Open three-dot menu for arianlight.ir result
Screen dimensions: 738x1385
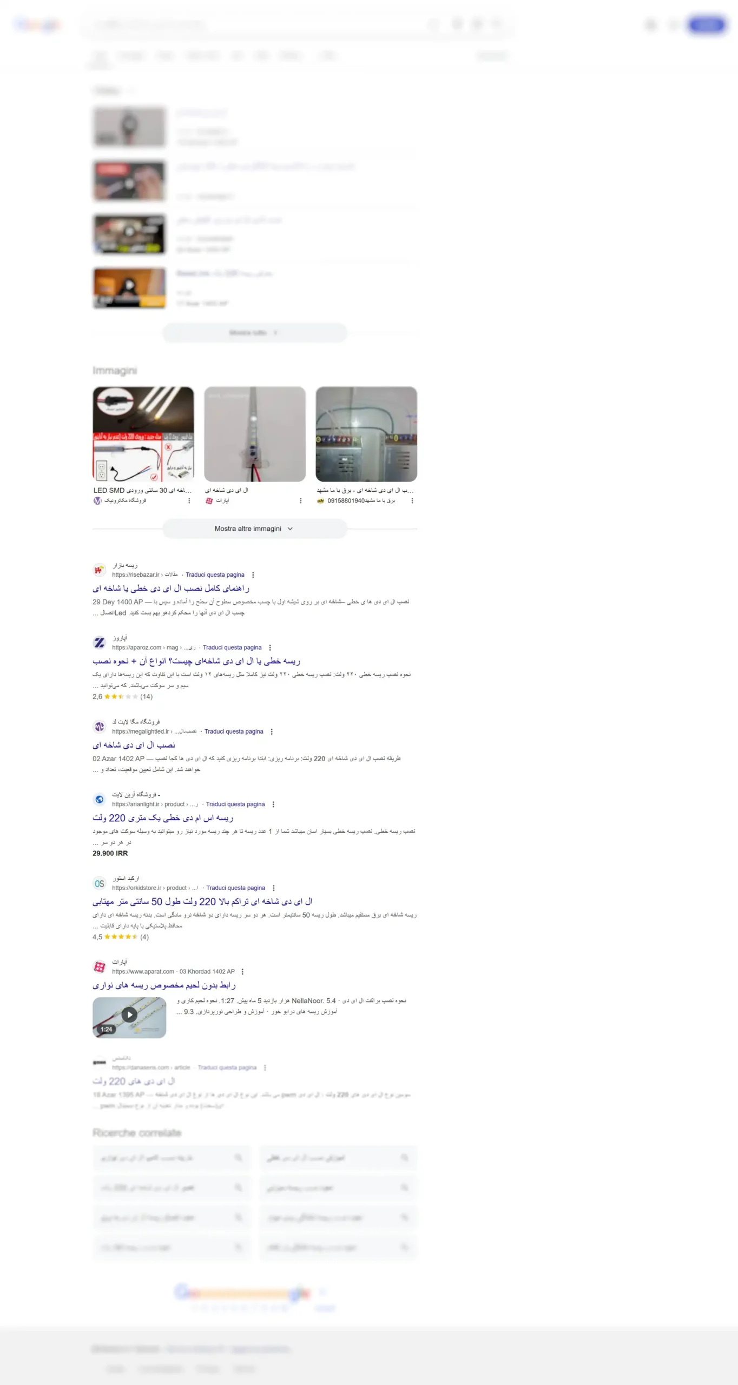pyautogui.click(x=273, y=804)
